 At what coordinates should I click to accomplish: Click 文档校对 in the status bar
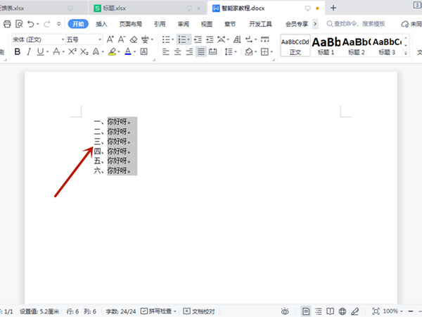pyautogui.click(x=198, y=311)
